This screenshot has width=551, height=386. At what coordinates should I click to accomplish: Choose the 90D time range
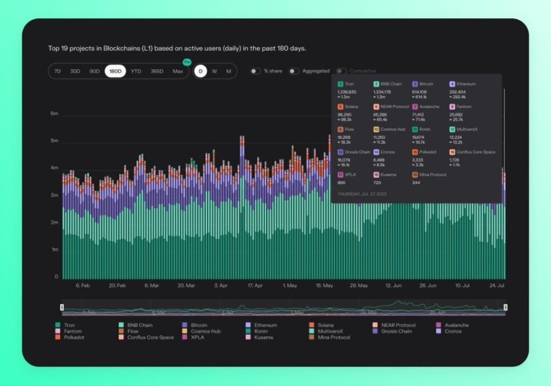point(95,72)
